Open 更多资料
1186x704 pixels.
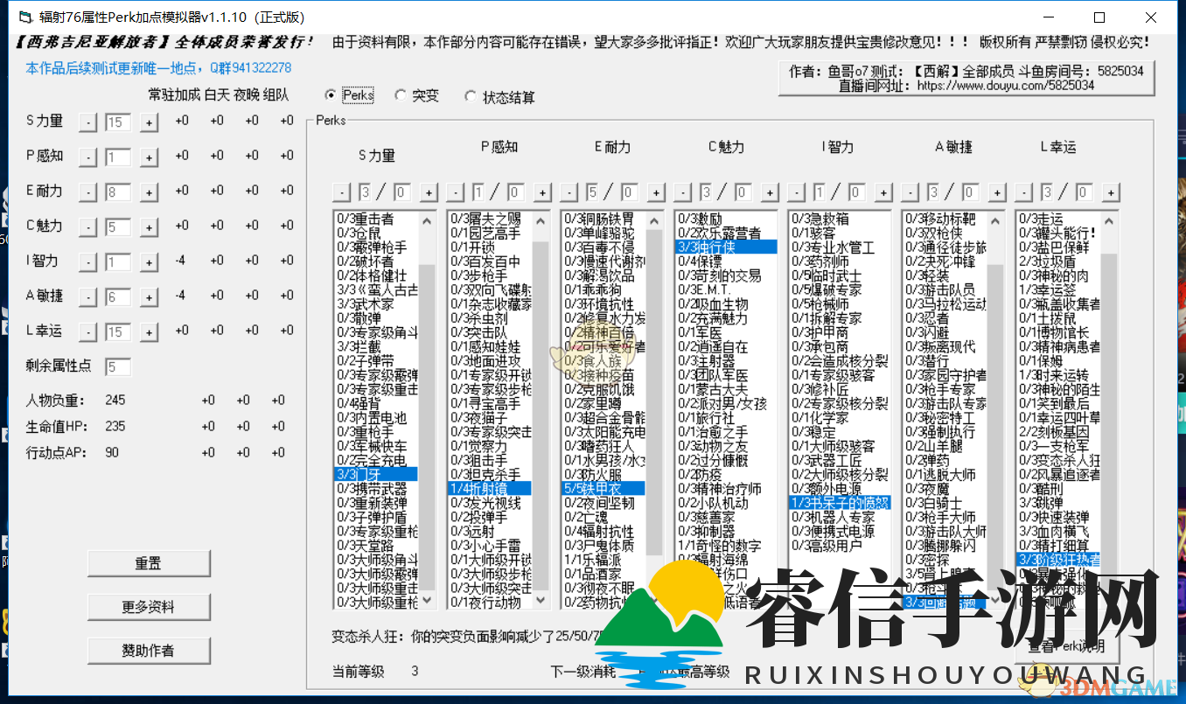(149, 607)
